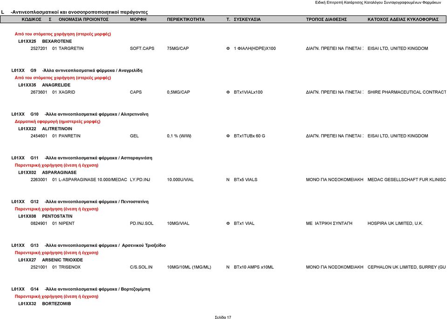Click packaging BTx1TUBx 60 G
Screen dimensions: 447x319
coord(250,136)
